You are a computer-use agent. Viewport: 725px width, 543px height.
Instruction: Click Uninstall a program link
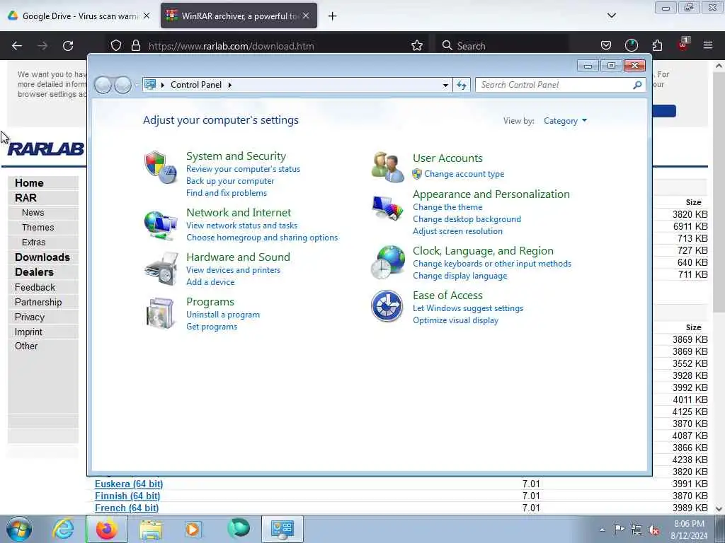(223, 315)
